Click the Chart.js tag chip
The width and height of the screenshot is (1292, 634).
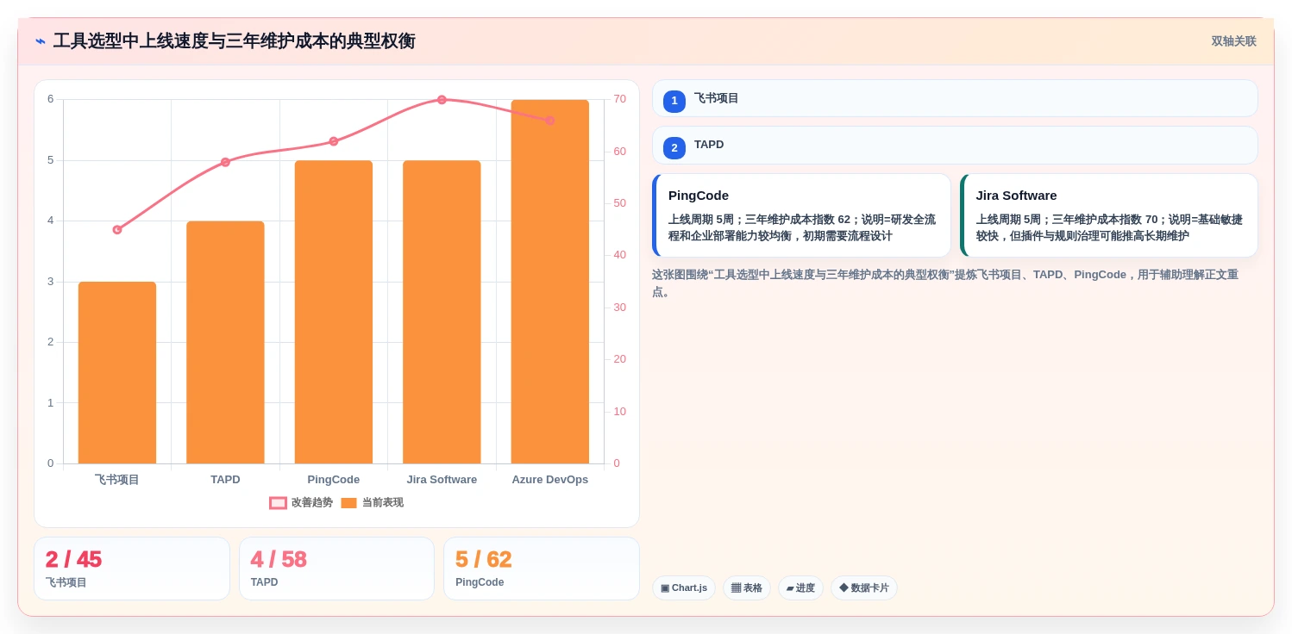(684, 588)
